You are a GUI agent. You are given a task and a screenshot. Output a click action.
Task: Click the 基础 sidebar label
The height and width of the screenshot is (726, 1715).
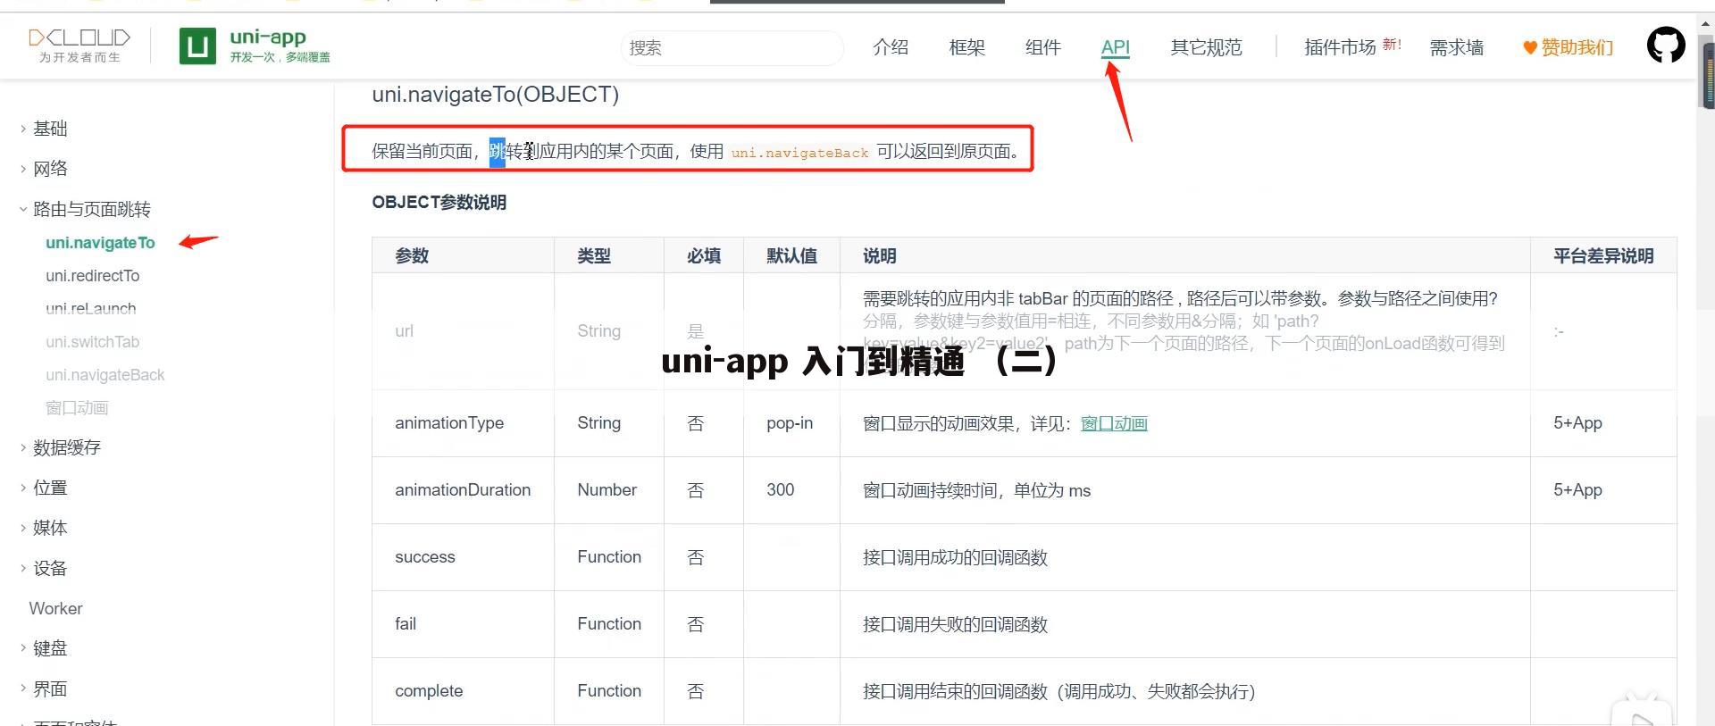tap(50, 129)
